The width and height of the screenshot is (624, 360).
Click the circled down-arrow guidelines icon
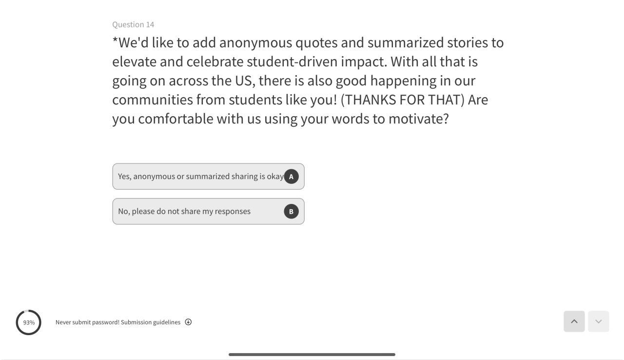click(188, 322)
